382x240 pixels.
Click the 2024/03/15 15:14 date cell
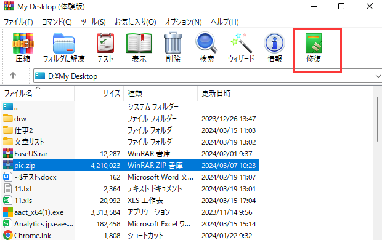[x=229, y=223]
